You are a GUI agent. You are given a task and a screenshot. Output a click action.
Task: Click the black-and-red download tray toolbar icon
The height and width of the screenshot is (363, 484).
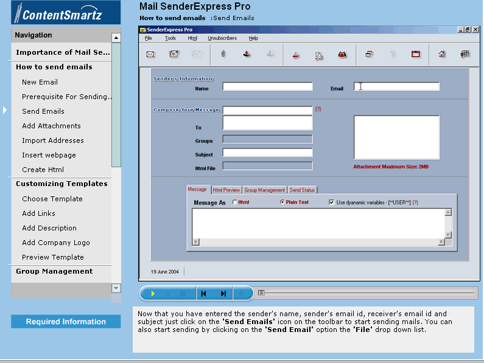[x=247, y=54]
